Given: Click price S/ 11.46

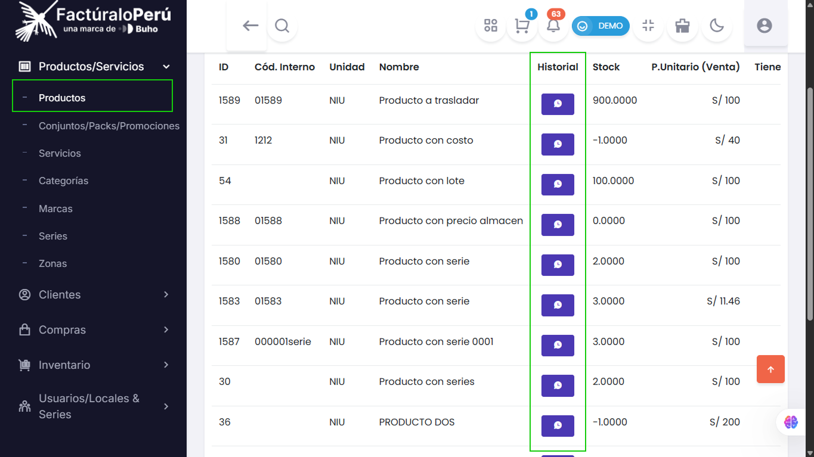Looking at the screenshot, I should (723, 301).
